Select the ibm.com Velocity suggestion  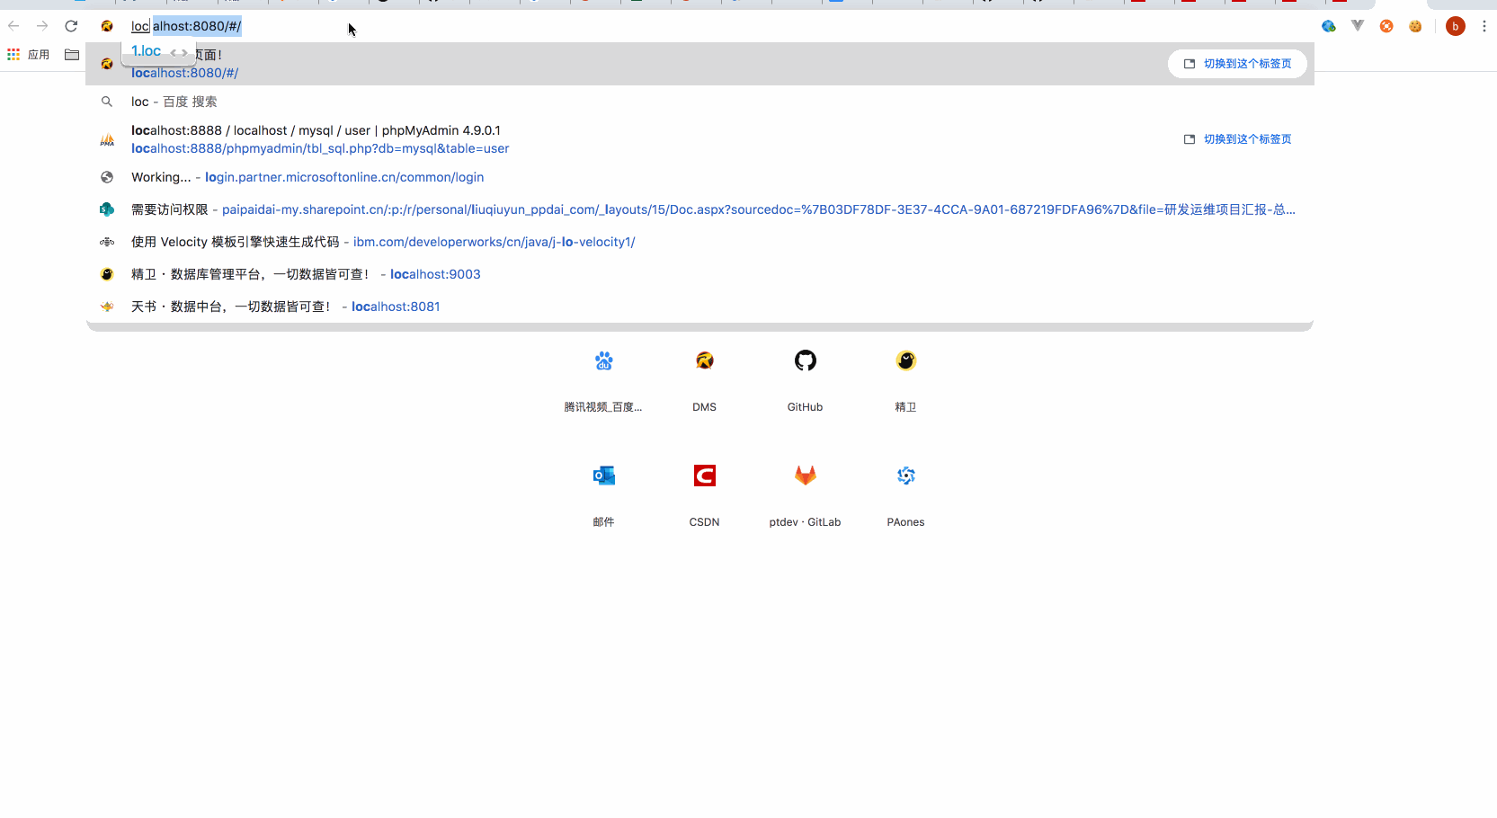(x=699, y=242)
